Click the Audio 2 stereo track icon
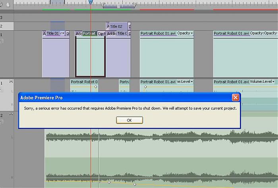 tap(11, 114)
